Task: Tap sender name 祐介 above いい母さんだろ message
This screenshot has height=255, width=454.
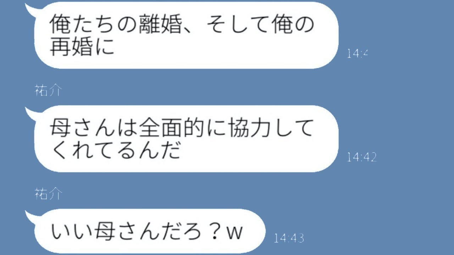Action: [x=48, y=194]
